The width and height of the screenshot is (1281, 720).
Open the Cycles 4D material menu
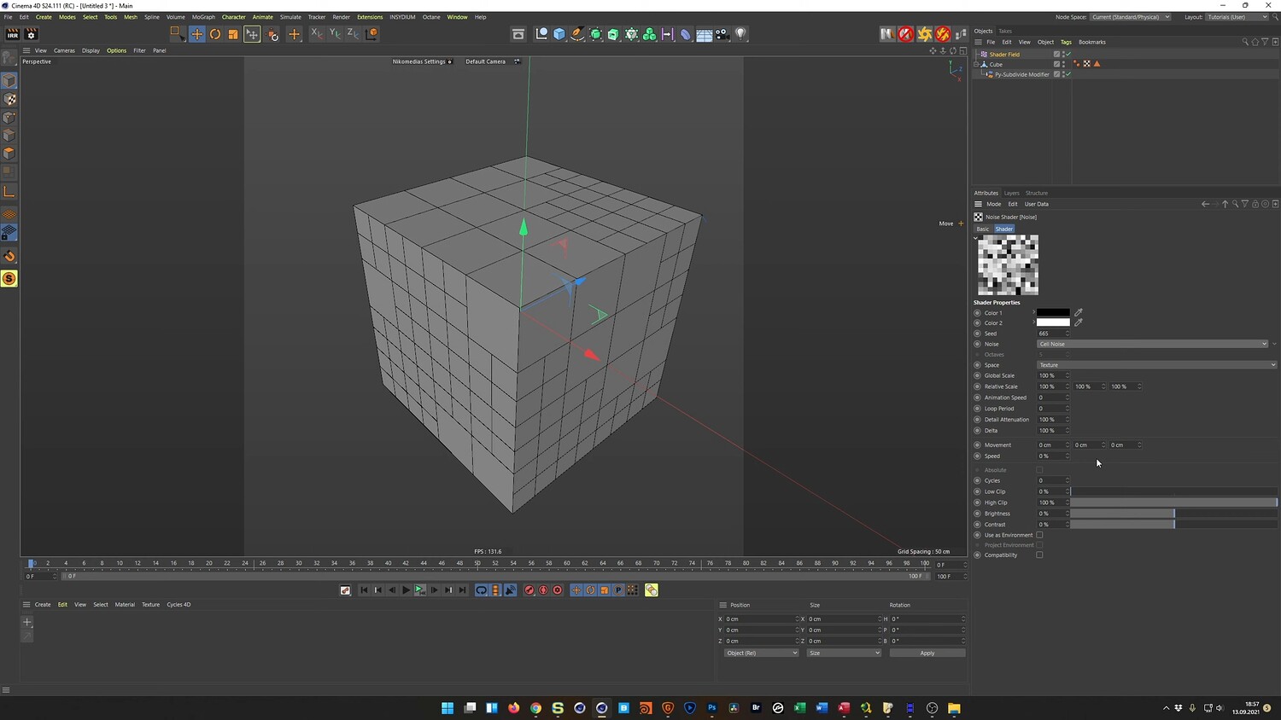click(x=178, y=605)
